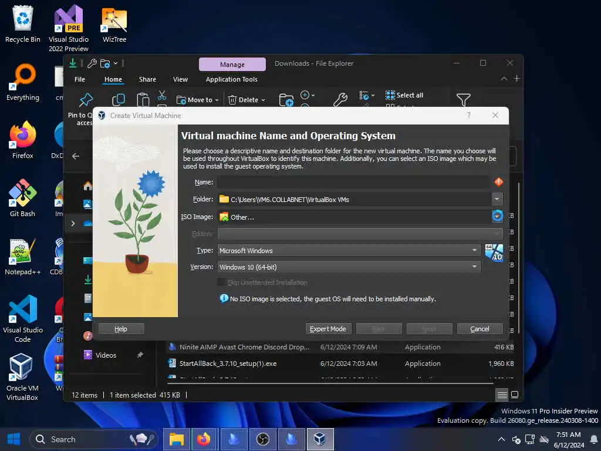Show hidden system tray icons chevron
Screen dimensions: 601x451
(501, 439)
